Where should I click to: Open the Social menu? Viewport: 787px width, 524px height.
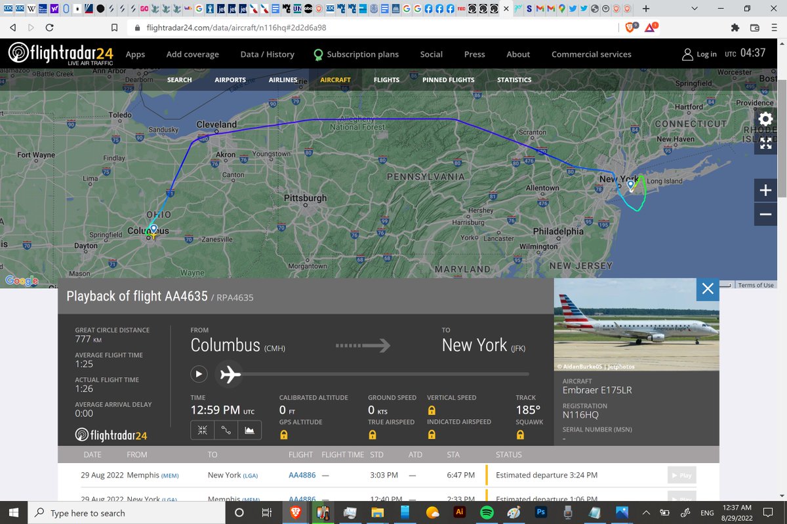pyautogui.click(x=432, y=54)
